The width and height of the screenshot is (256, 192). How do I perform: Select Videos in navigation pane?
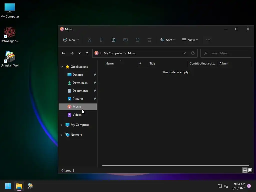tap(78, 115)
